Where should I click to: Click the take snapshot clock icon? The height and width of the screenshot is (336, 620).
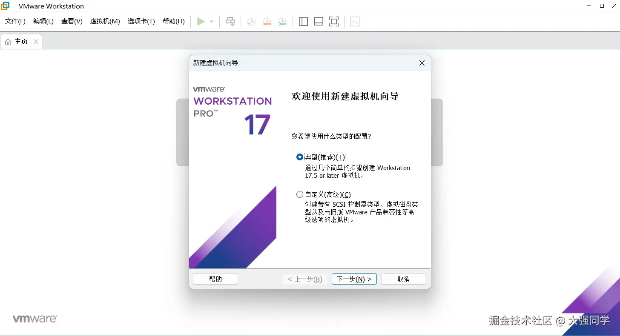(x=251, y=21)
